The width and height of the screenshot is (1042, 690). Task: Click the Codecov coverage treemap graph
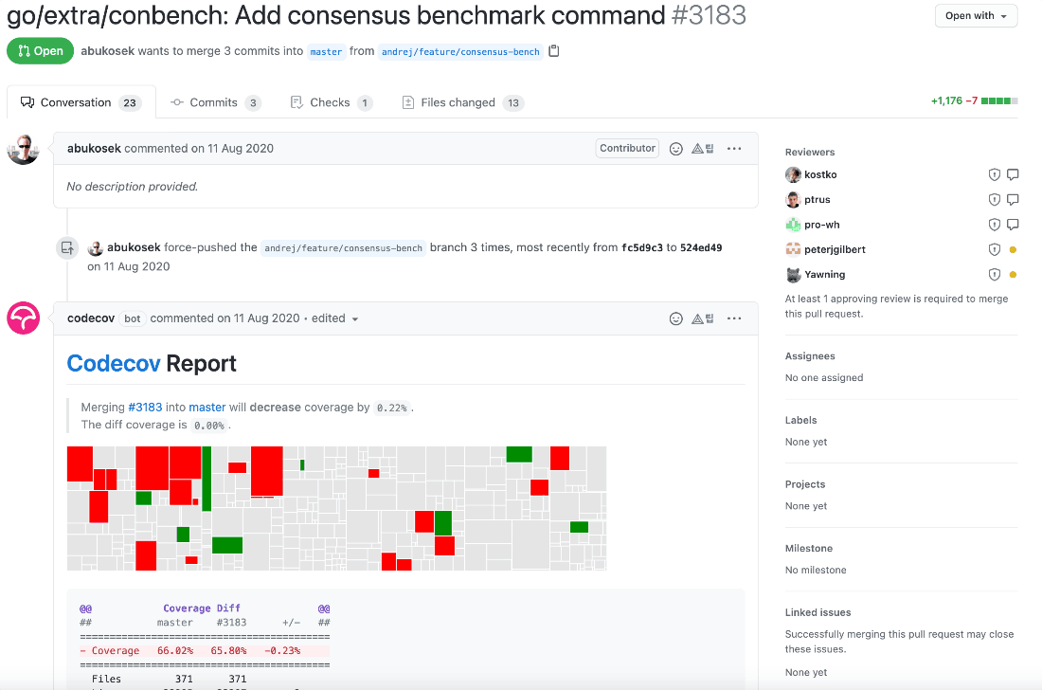pyautogui.click(x=337, y=509)
